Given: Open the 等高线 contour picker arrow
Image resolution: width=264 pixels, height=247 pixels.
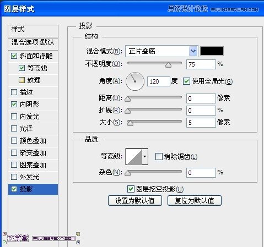Looking at the screenshot, I should [x=145, y=157].
